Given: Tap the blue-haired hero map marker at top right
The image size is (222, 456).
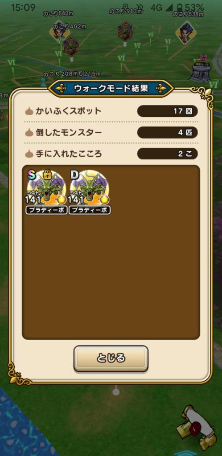Looking at the screenshot, I should (x=185, y=33).
